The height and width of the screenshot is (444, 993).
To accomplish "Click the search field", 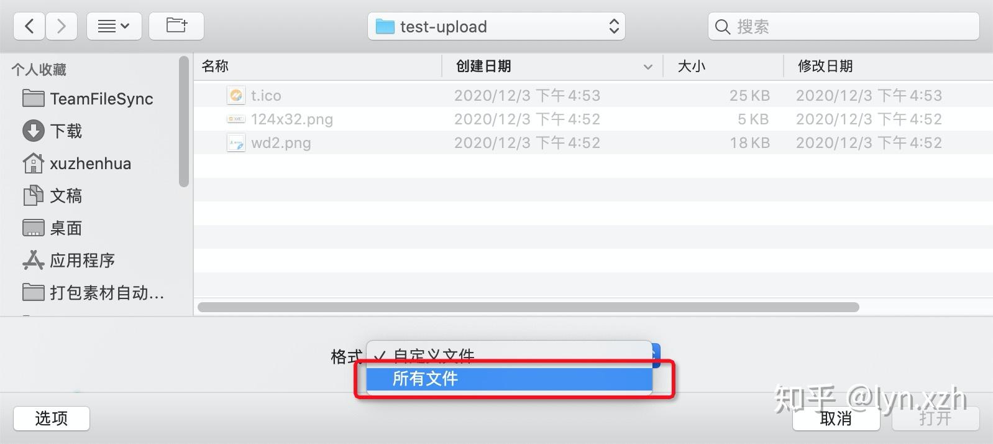I will (843, 27).
